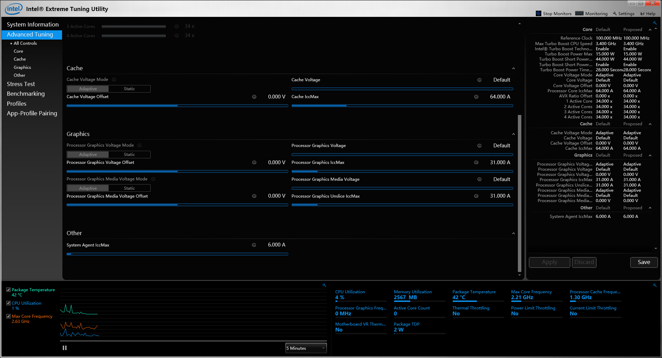This screenshot has width=662, height=358.
Task: Open the 5 Minutes time range dropdown
Action: 306,348
